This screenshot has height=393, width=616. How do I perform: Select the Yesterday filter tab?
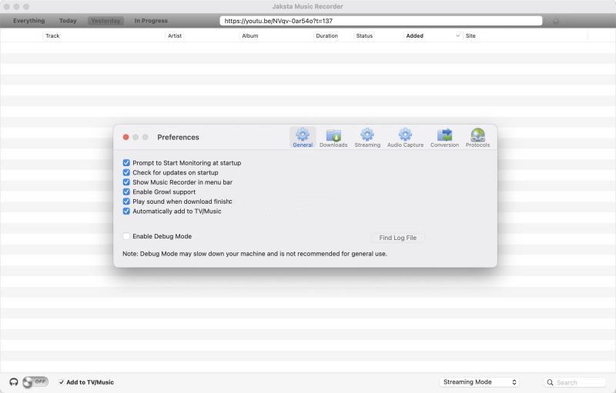point(105,21)
